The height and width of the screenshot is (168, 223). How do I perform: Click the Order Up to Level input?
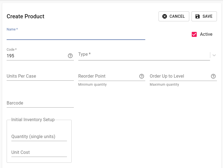point(180,76)
